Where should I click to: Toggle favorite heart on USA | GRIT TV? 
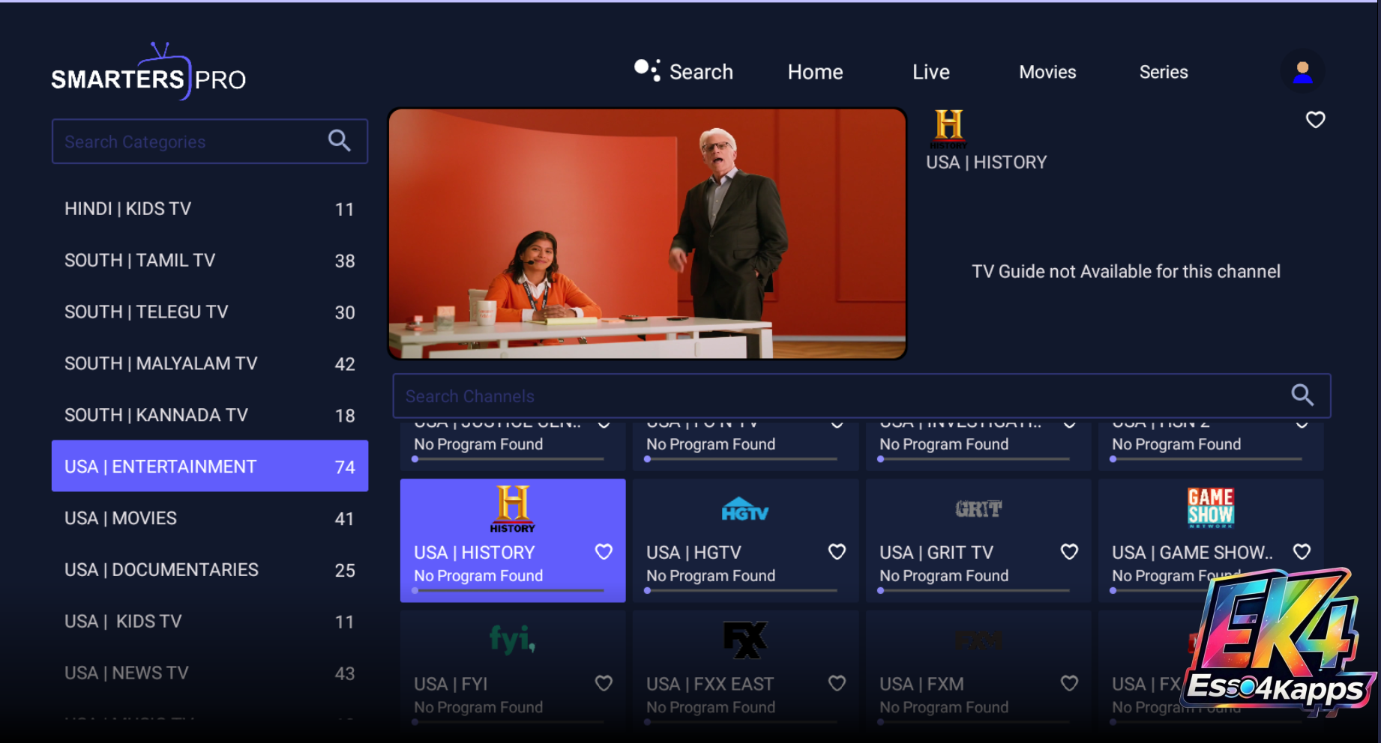click(1069, 552)
